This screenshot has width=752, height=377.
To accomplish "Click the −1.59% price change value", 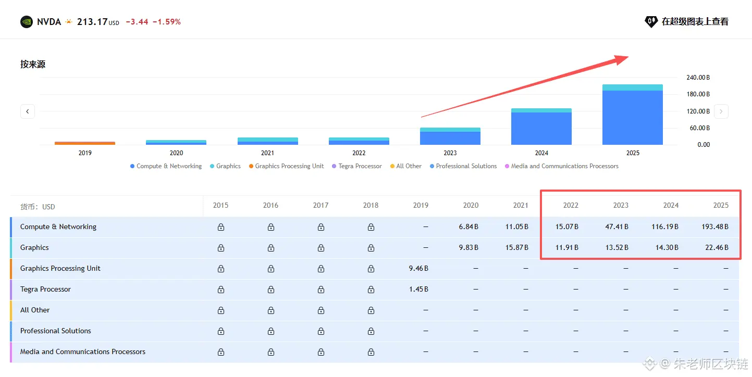I will [167, 22].
